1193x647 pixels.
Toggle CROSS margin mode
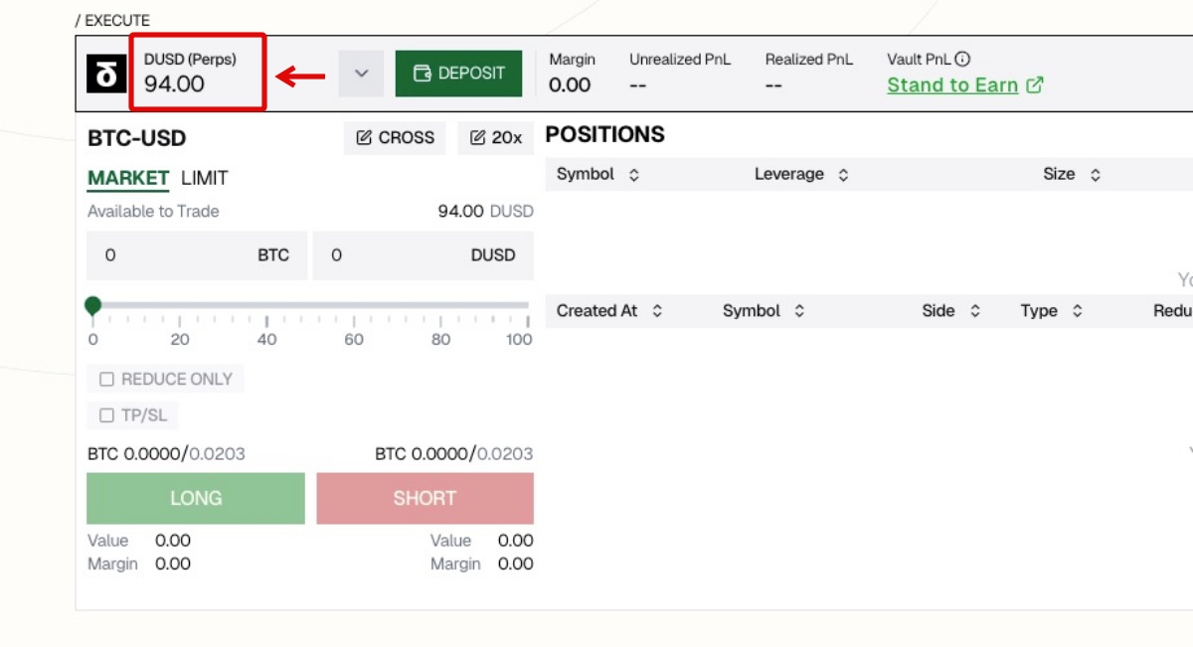(395, 138)
